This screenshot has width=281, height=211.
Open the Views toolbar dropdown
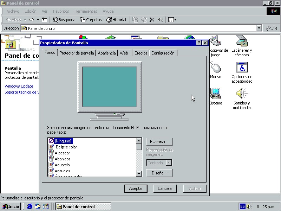click(x=172, y=20)
